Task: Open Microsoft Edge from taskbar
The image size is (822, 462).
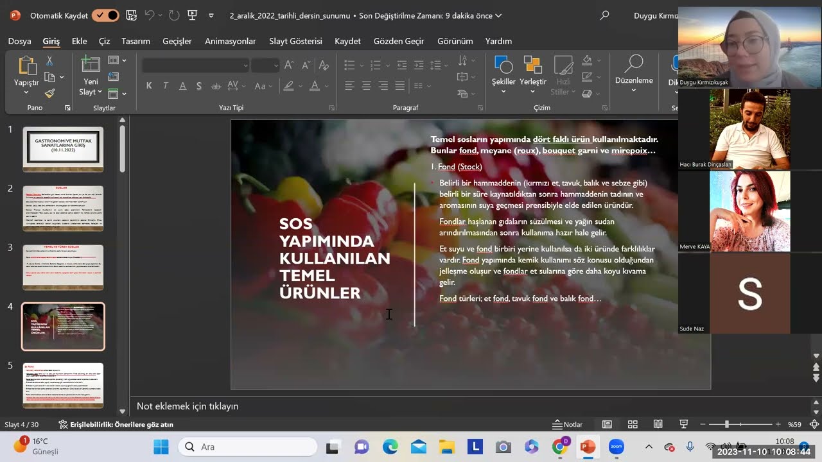Action: tap(390, 447)
